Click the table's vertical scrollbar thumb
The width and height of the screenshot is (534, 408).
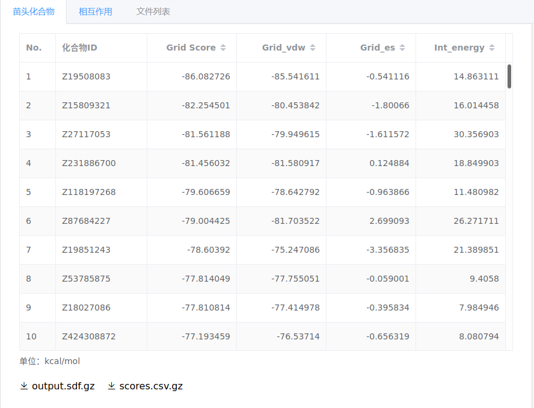(509, 76)
